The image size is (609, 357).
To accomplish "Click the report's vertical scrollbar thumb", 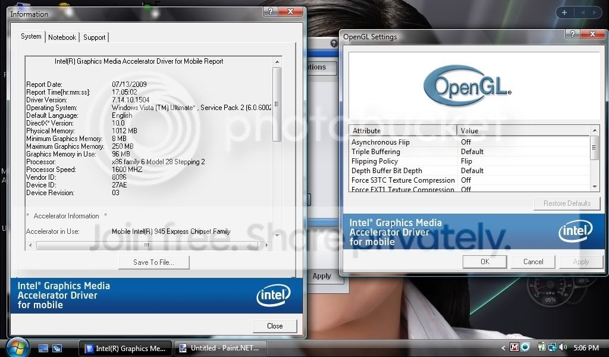I will tap(277, 104).
